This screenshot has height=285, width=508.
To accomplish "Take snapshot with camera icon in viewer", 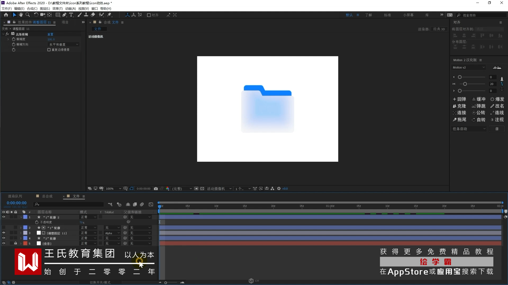I will pos(156,189).
